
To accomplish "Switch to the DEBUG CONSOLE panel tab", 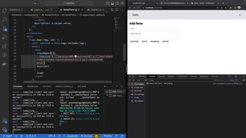I will pyautogui.click(x=64, y=87).
